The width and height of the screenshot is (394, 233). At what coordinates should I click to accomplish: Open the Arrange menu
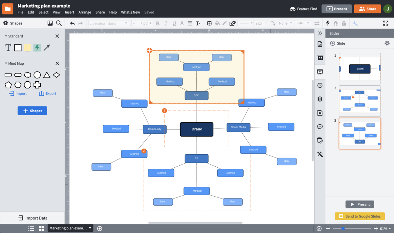[85, 12]
